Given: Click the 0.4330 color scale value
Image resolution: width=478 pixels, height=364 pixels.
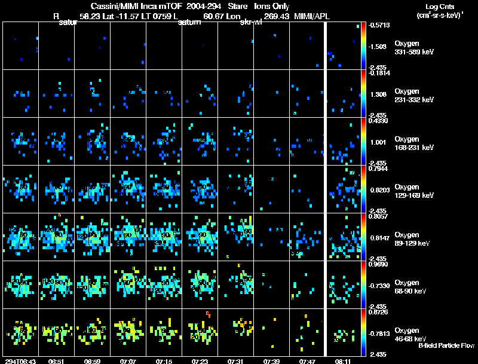Looking at the screenshot, I should click(378, 121).
